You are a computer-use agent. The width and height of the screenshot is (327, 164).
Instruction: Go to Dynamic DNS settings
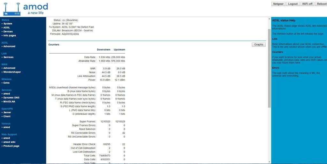coord(11,97)
